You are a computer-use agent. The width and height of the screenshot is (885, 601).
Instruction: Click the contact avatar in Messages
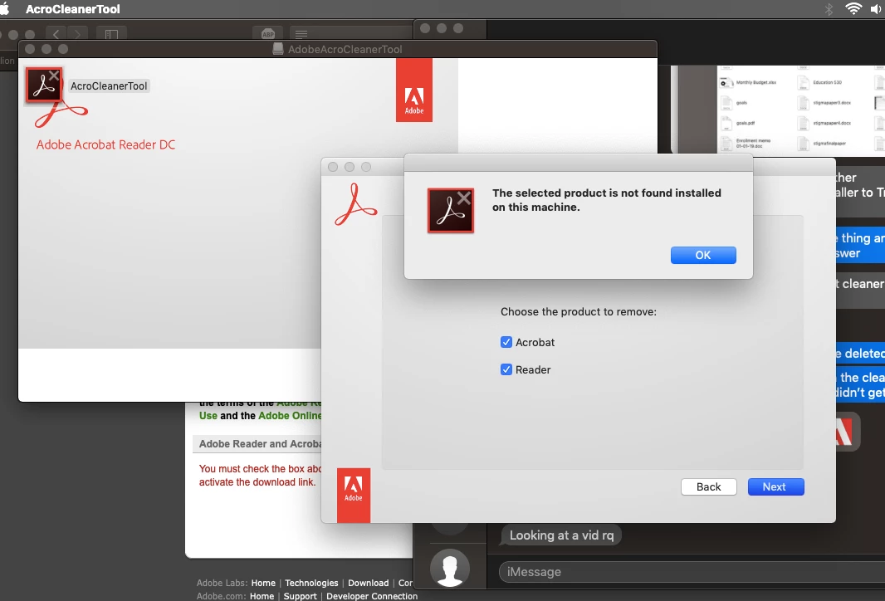(x=450, y=568)
